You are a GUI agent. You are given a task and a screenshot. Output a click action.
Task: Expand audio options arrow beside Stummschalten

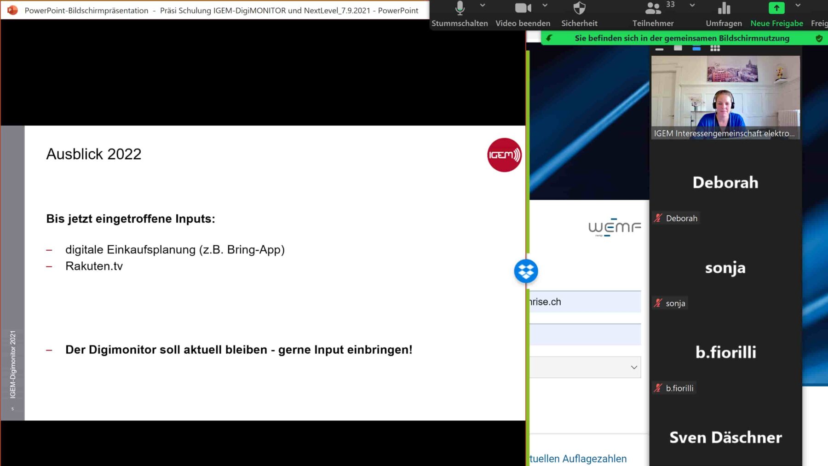pos(483,6)
